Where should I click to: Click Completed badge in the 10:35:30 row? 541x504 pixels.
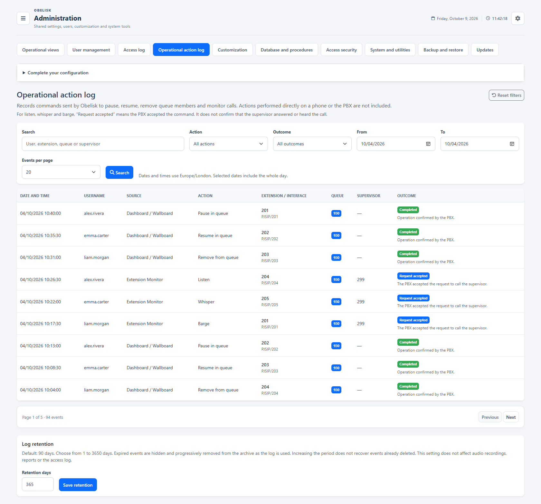click(408, 232)
